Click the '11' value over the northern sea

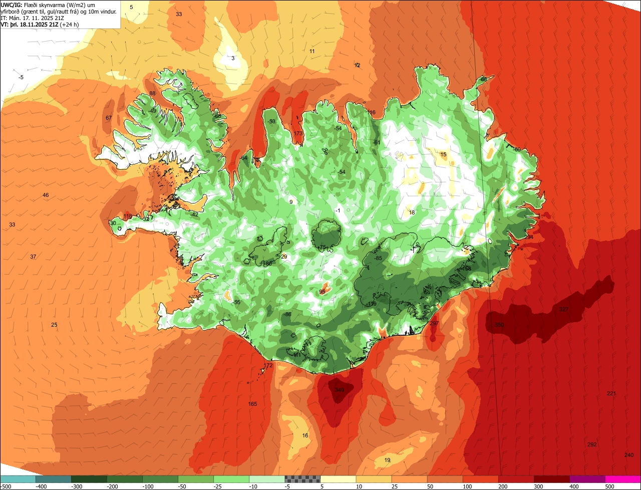pos(312,51)
